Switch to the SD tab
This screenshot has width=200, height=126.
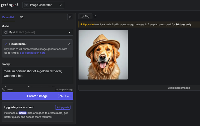(x=21, y=17)
